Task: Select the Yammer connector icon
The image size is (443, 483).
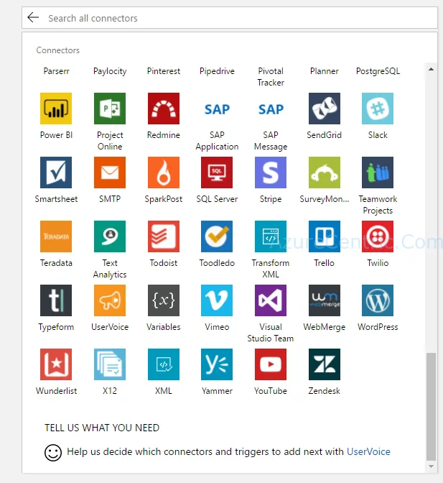Action: pos(217,364)
